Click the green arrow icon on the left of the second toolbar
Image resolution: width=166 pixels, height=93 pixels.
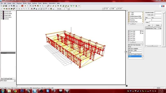coord(4,9)
